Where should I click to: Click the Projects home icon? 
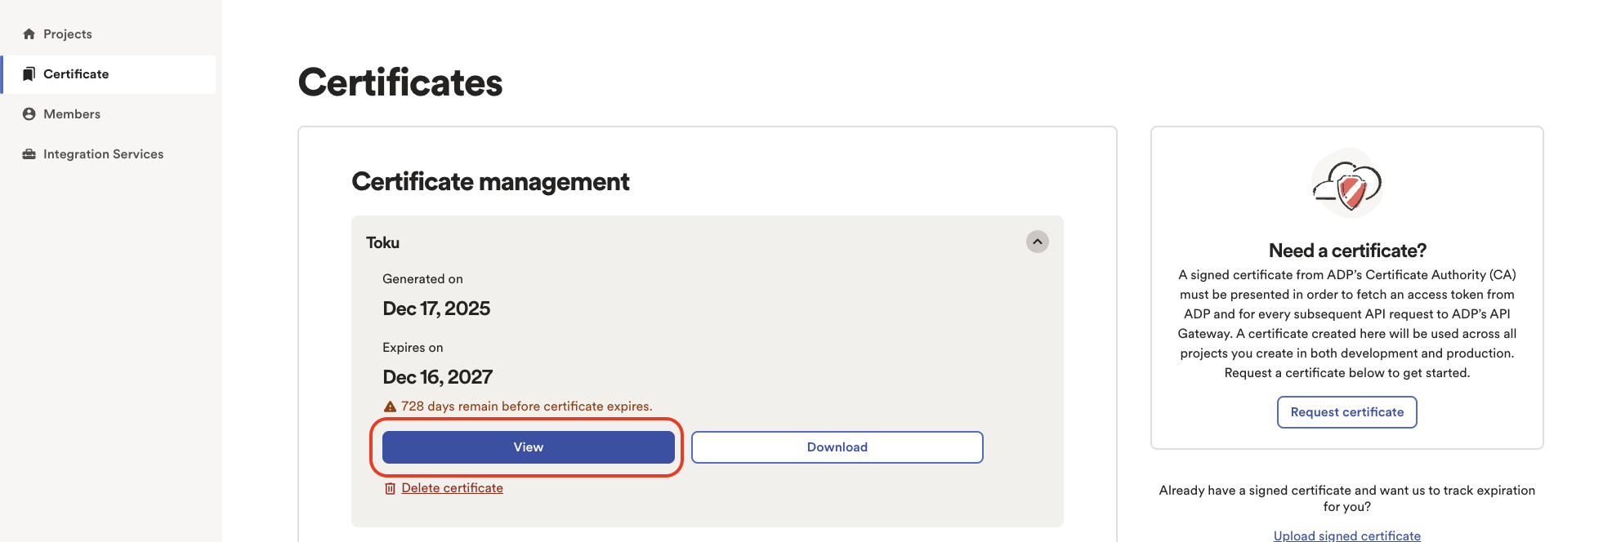pos(29,34)
